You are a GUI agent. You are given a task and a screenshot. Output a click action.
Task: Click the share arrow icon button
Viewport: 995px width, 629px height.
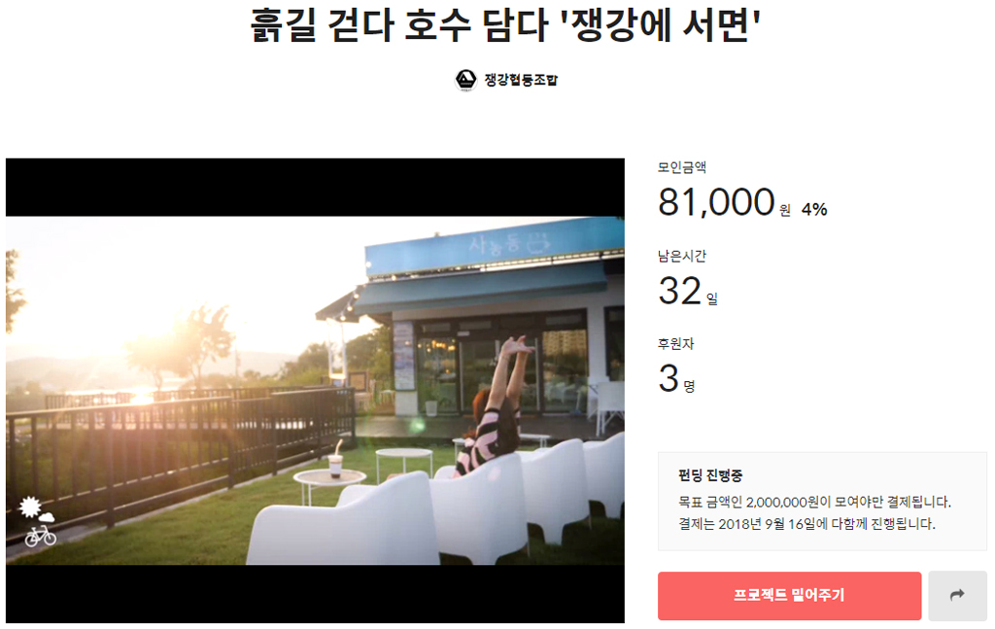point(957,595)
